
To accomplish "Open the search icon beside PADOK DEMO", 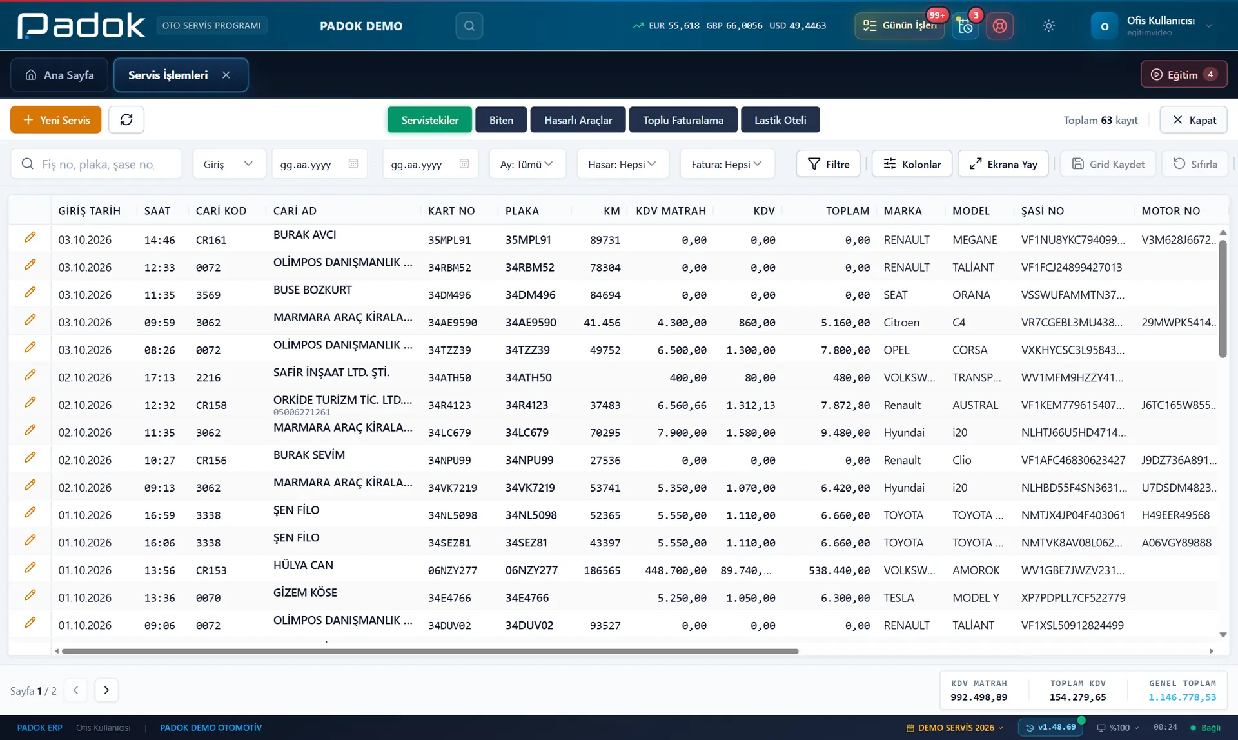I will [469, 26].
